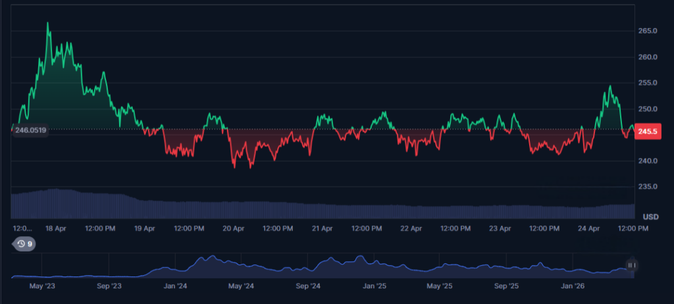Select the 19 Apr date on time axis
Screen dimensions: 674x304
tap(144, 228)
